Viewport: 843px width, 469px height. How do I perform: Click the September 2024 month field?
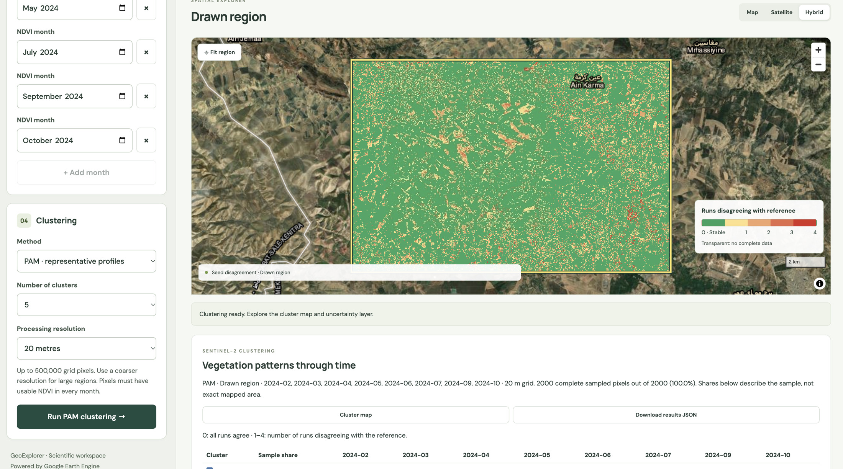pyautogui.click(x=75, y=96)
